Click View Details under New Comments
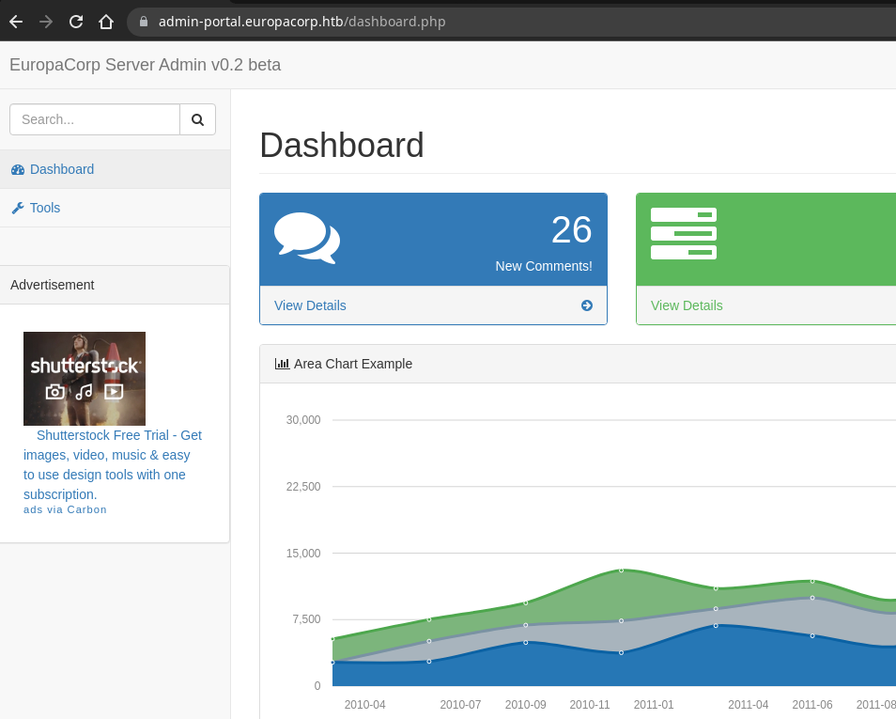896x719 pixels. pyautogui.click(x=310, y=305)
